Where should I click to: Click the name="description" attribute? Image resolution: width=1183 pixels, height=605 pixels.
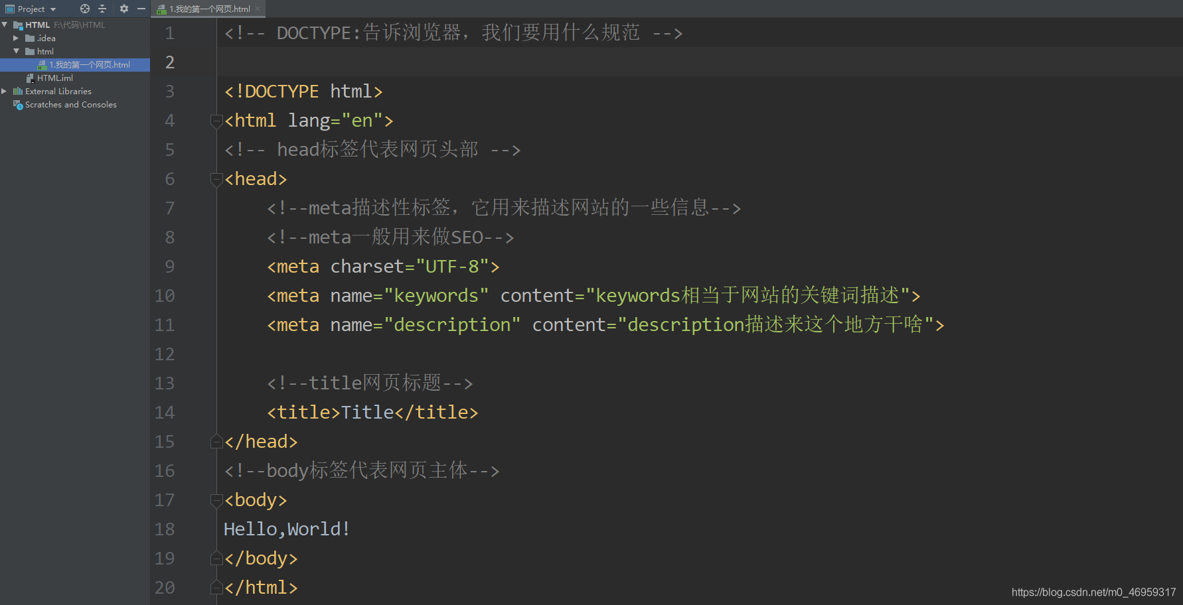(426, 325)
